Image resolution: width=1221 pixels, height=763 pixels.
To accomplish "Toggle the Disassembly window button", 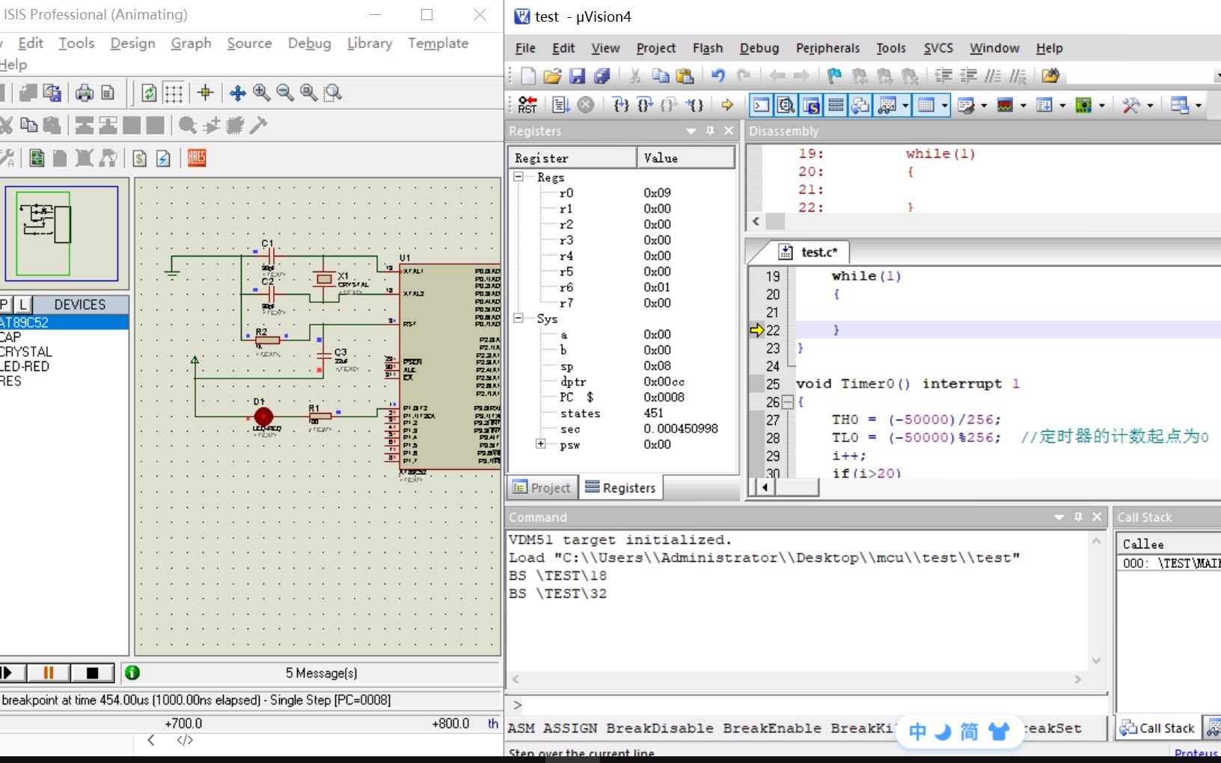I will [x=786, y=105].
